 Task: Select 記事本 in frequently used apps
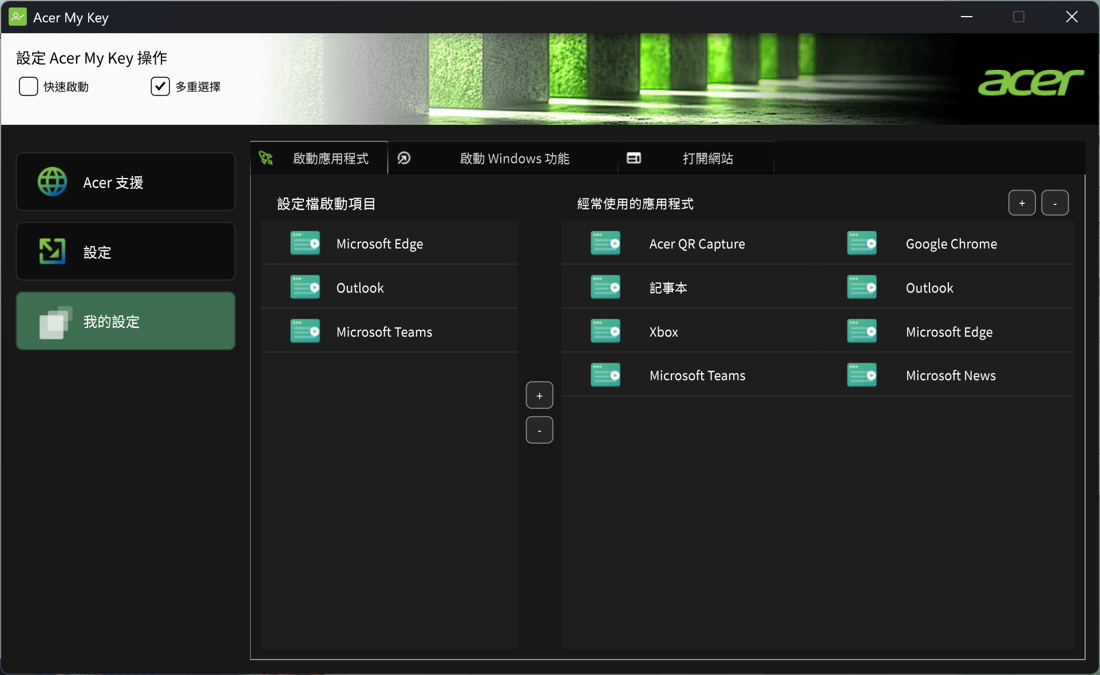(668, 288)
